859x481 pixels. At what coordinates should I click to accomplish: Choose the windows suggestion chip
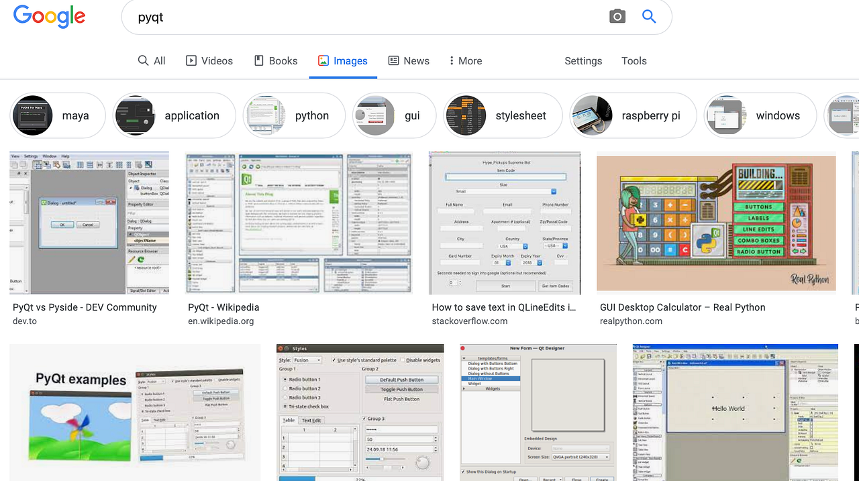[760, 115]
